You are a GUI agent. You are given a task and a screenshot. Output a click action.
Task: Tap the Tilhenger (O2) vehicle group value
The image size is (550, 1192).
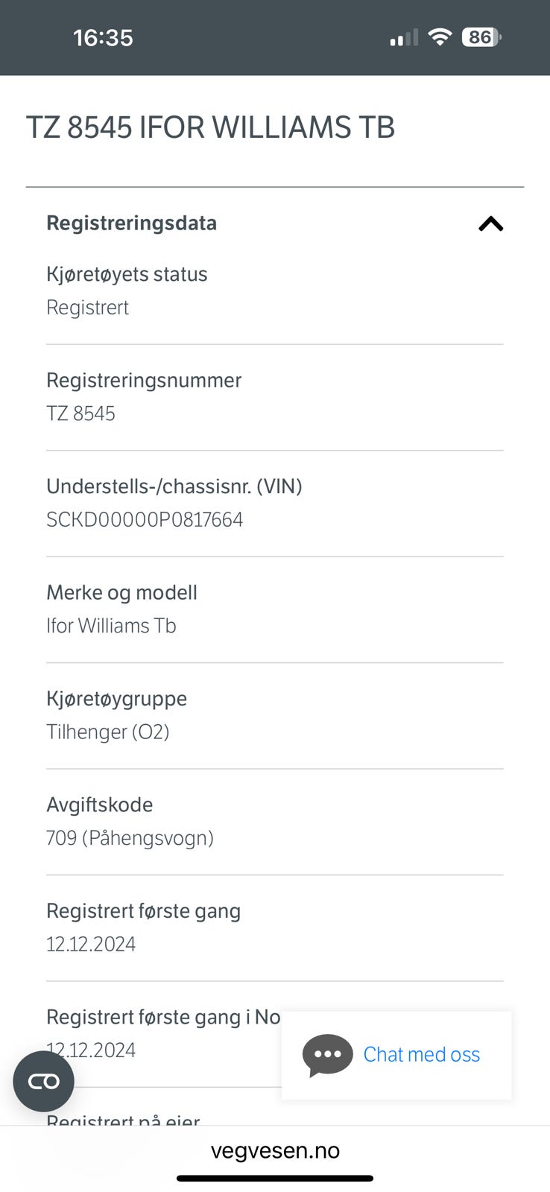(107, 732)
